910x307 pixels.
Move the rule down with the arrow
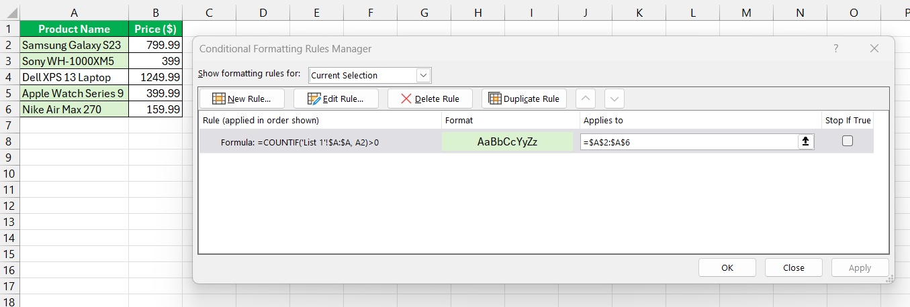(x=615, y=99)
